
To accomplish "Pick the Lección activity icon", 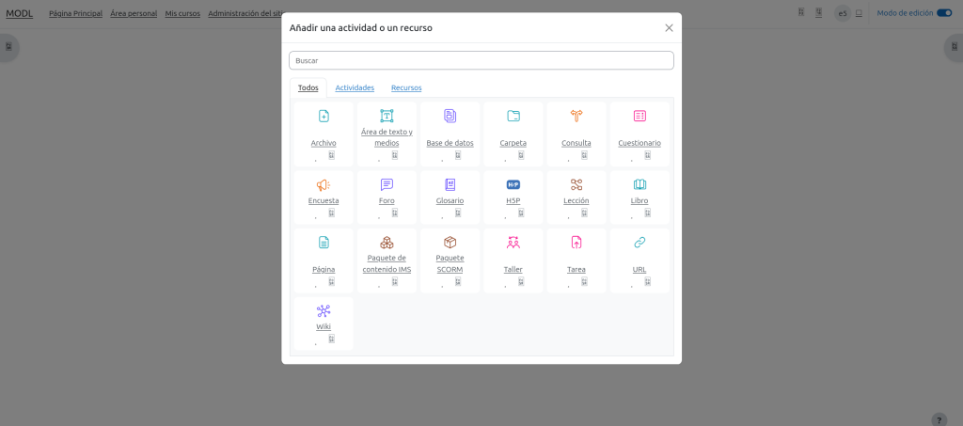I will 576,185.
